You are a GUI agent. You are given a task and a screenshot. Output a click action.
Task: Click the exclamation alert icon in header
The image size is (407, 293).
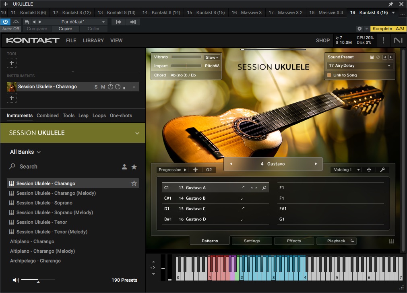383,40
